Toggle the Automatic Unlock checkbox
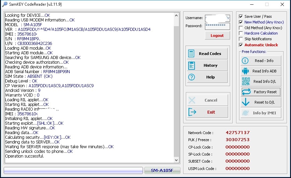This screenshot has width=291, height=178. click(241, 45)
